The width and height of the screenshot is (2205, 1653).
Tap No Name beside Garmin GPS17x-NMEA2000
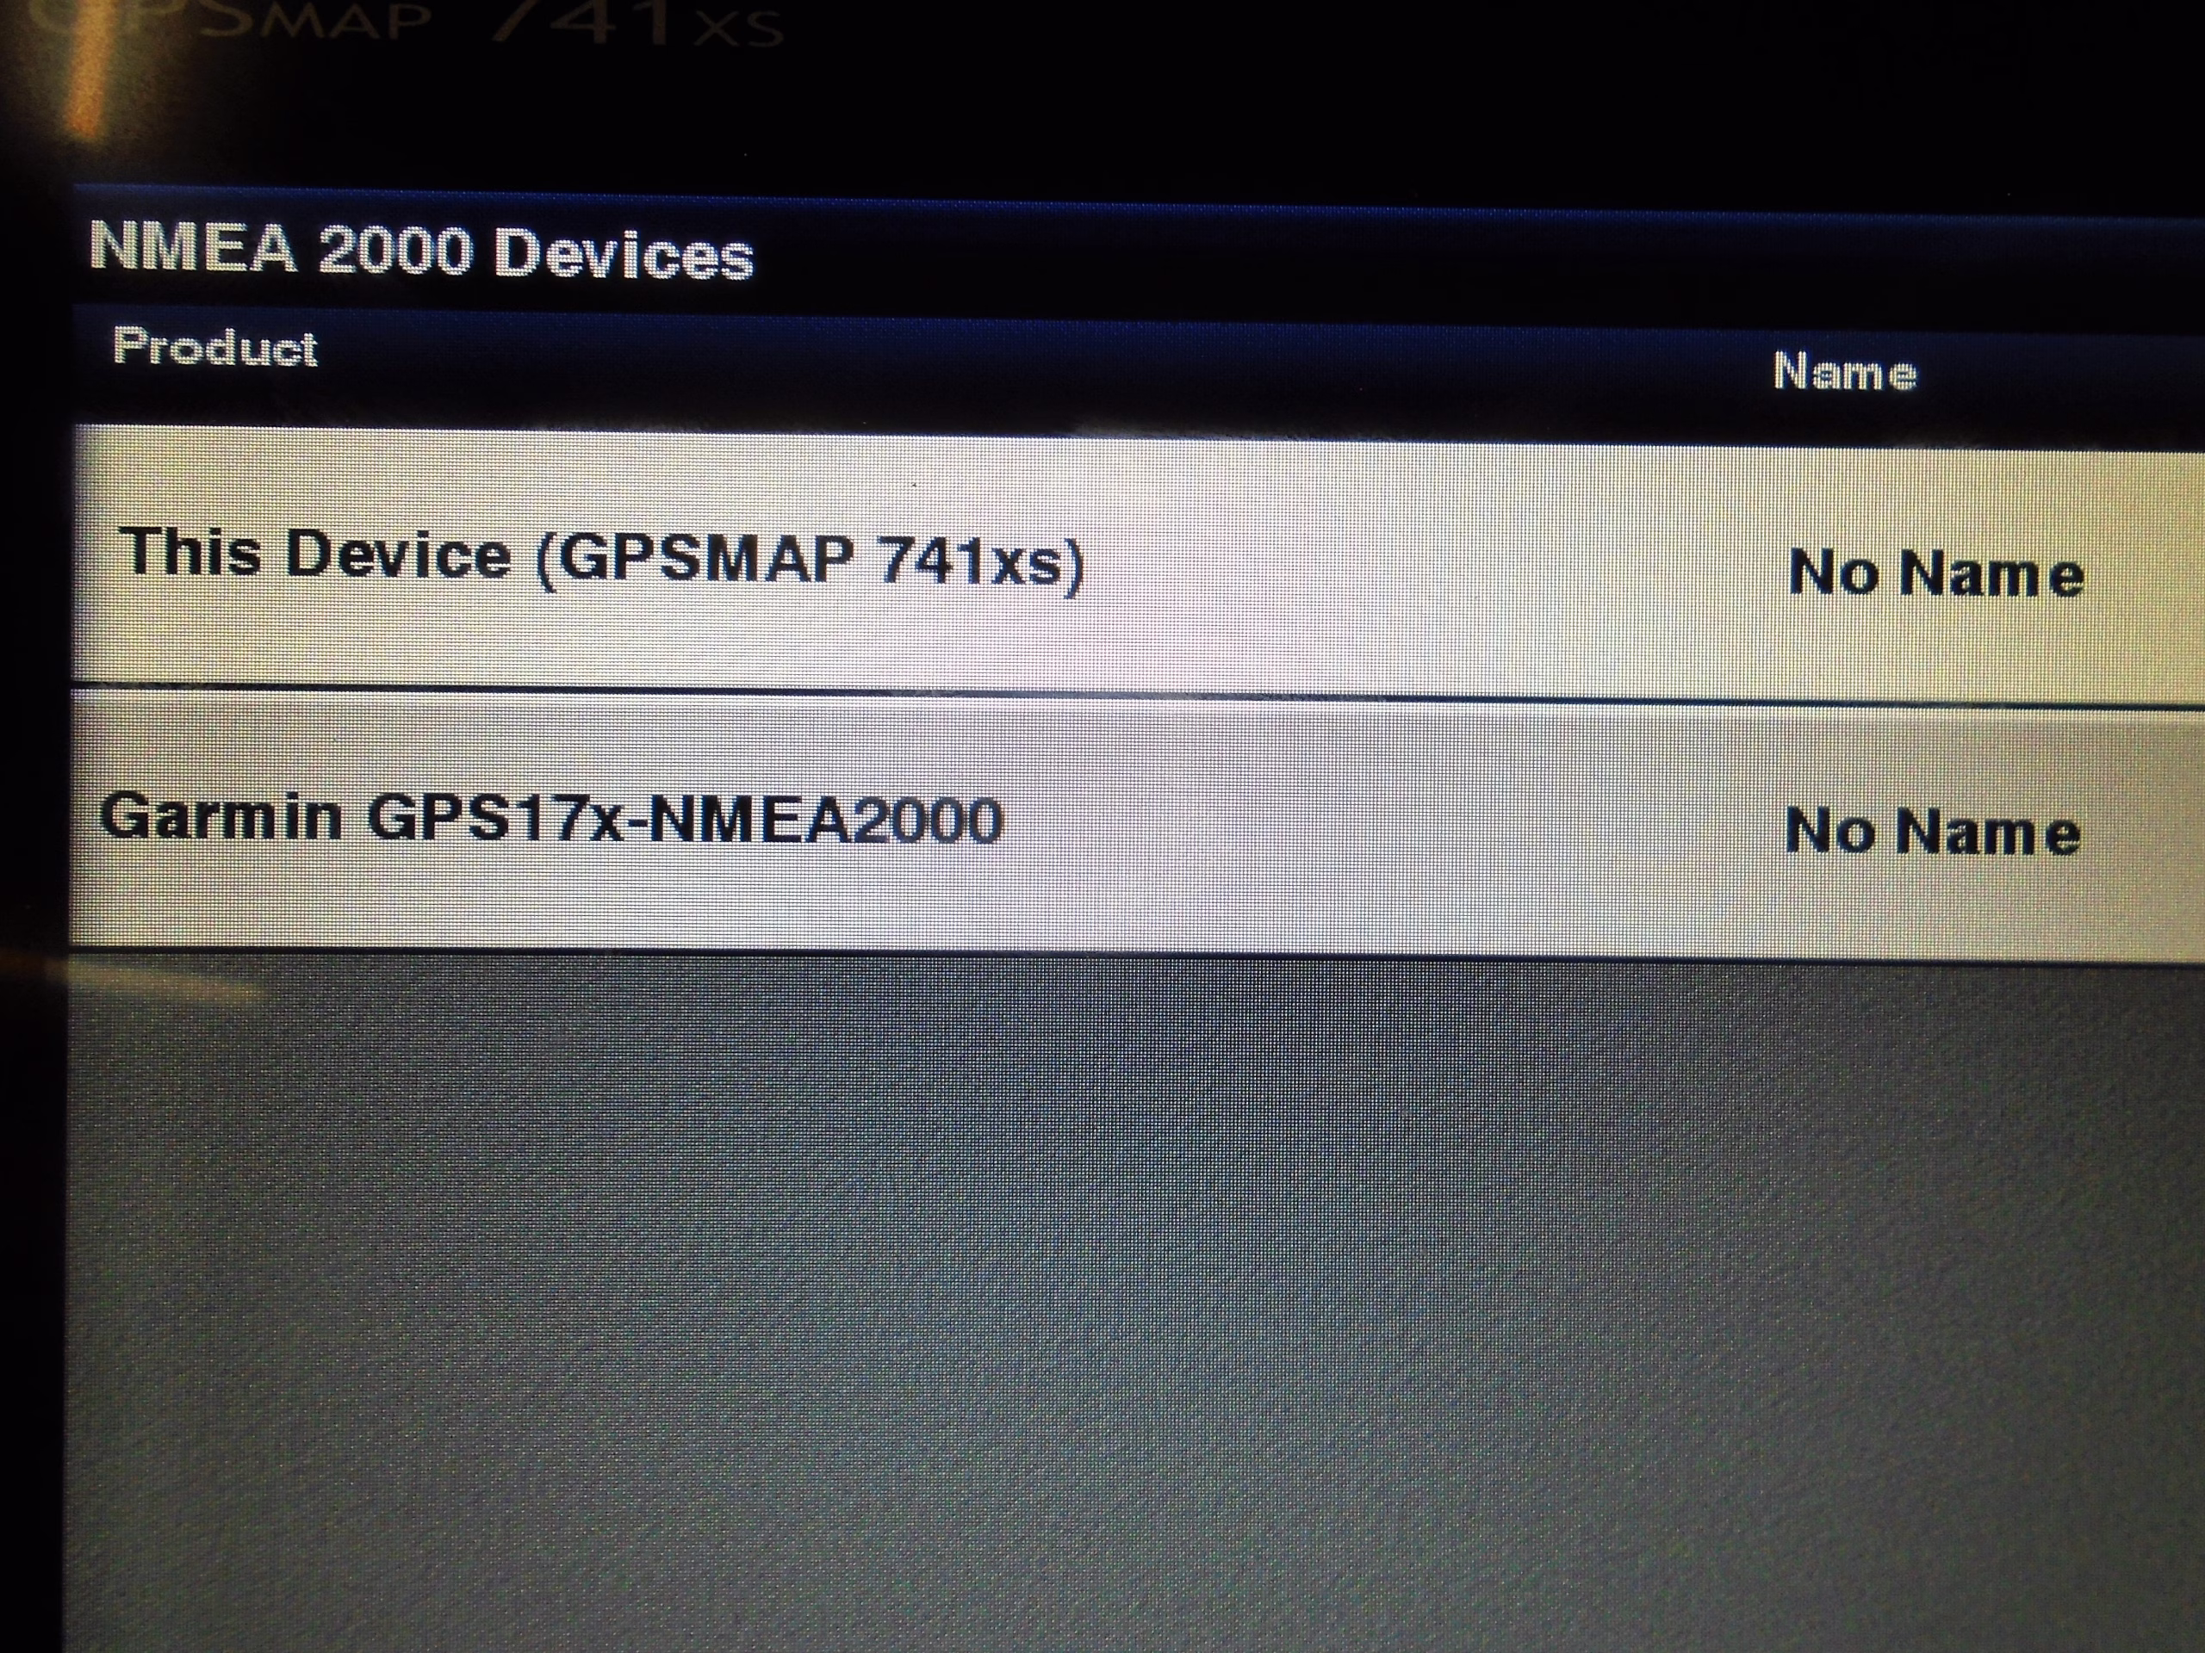point(1932,832)
